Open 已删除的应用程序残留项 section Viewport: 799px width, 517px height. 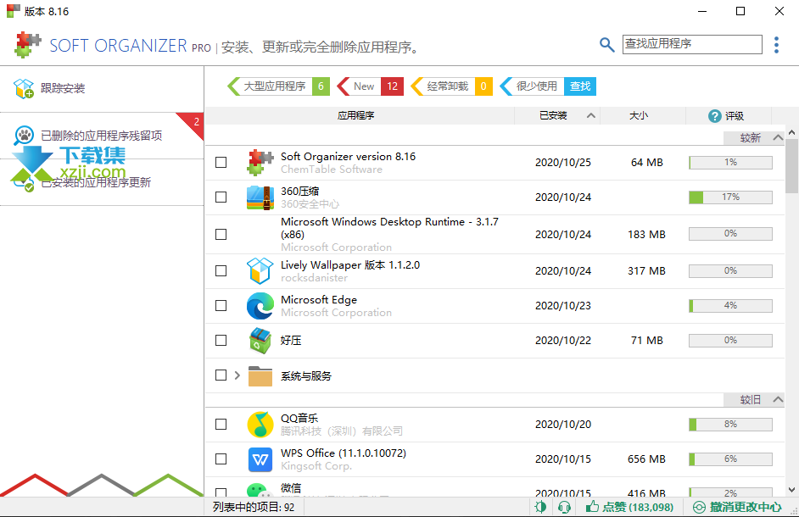tap(102, 136)
